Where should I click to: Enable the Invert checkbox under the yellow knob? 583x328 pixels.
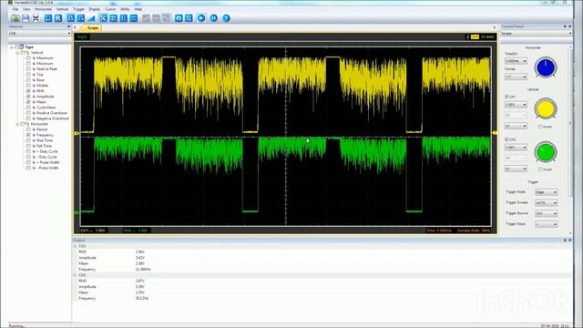pyautogui.click(x=540, y=127)
